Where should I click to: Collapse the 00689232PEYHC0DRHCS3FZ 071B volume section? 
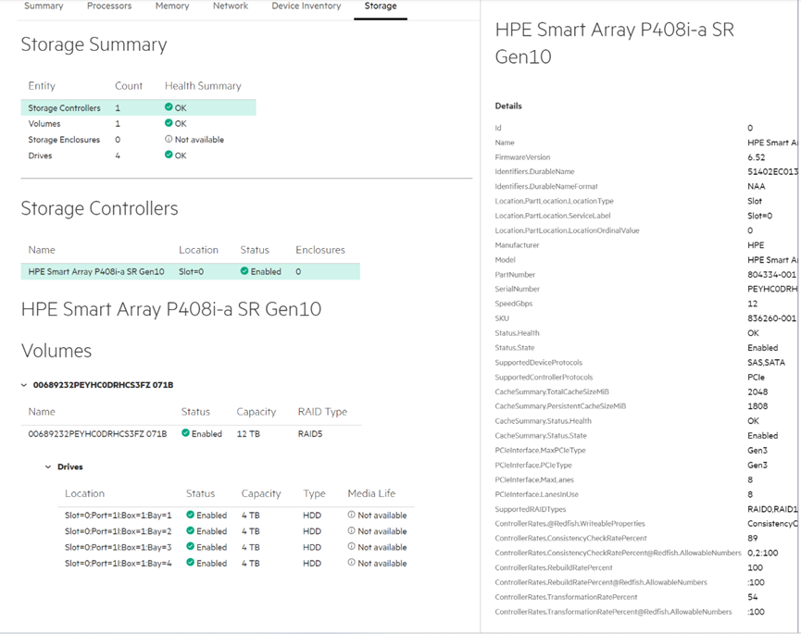(24, 385)
